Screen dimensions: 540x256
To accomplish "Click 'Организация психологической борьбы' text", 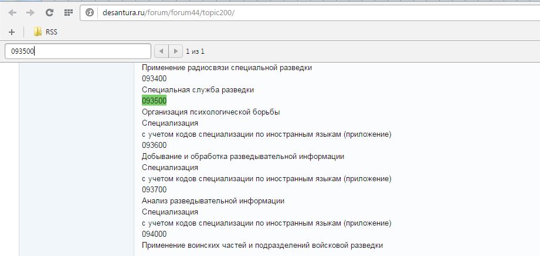I will (x=211, y=112).
